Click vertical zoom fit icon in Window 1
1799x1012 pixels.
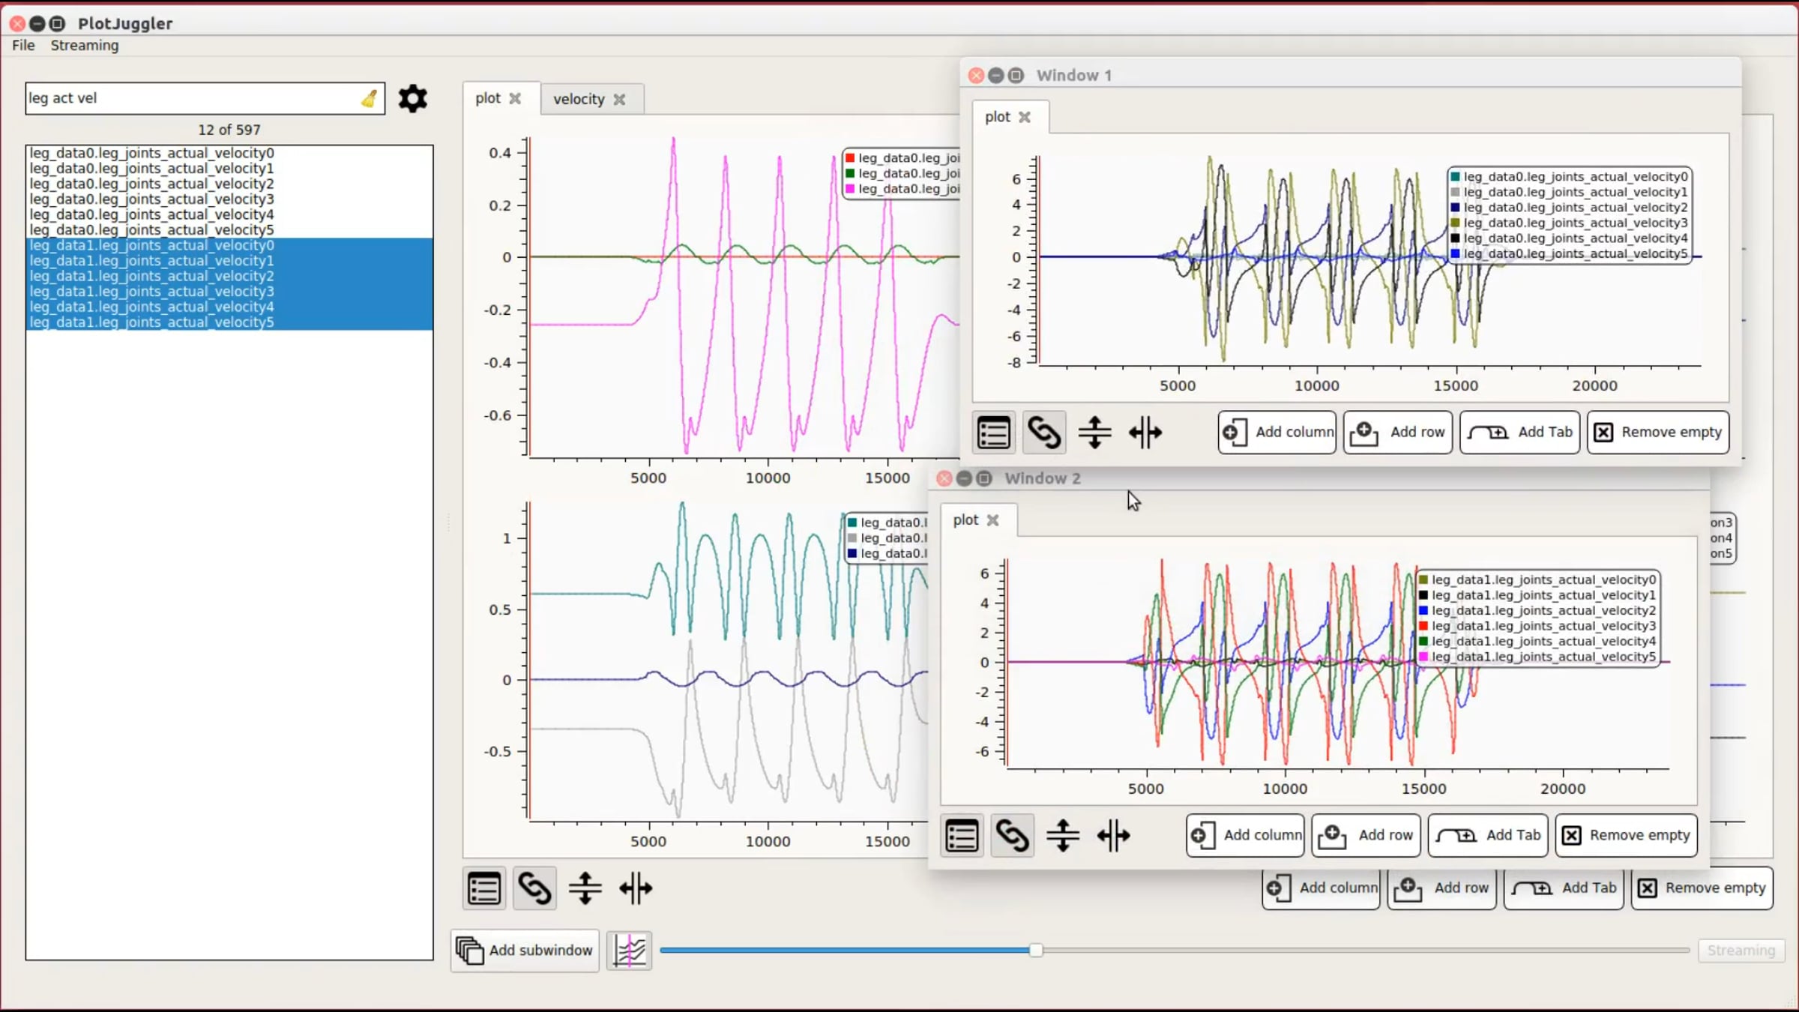[x=1094, y=433]
